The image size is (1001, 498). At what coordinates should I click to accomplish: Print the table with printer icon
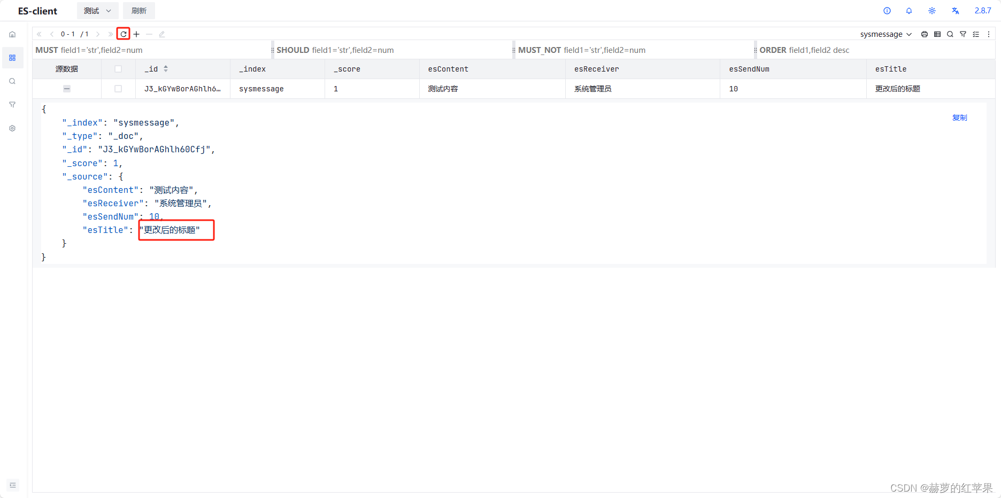925,34
